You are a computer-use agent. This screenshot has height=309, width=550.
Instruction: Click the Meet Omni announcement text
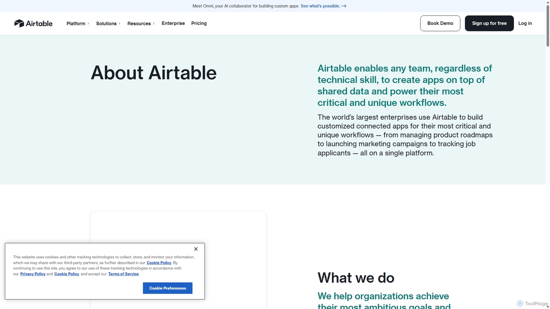point(245,6)
